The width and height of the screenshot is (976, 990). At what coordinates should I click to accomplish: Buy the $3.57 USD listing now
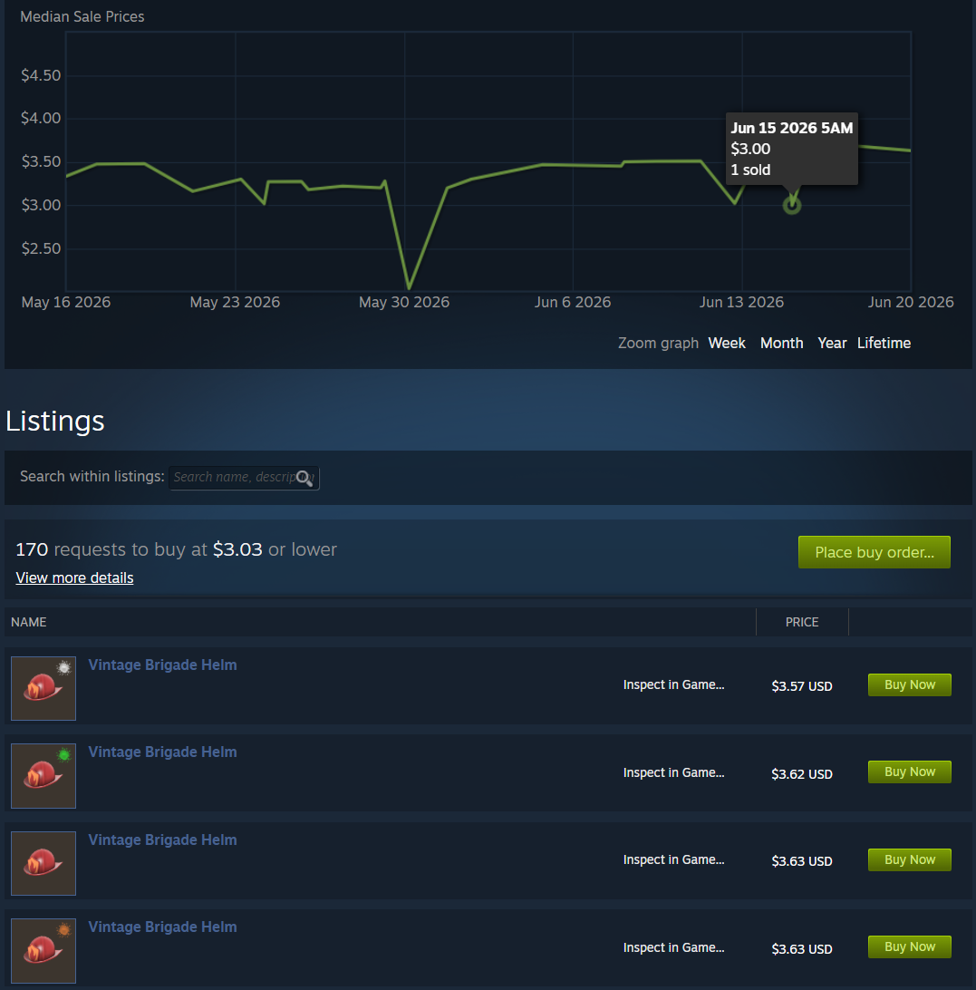tap(909, 684)
